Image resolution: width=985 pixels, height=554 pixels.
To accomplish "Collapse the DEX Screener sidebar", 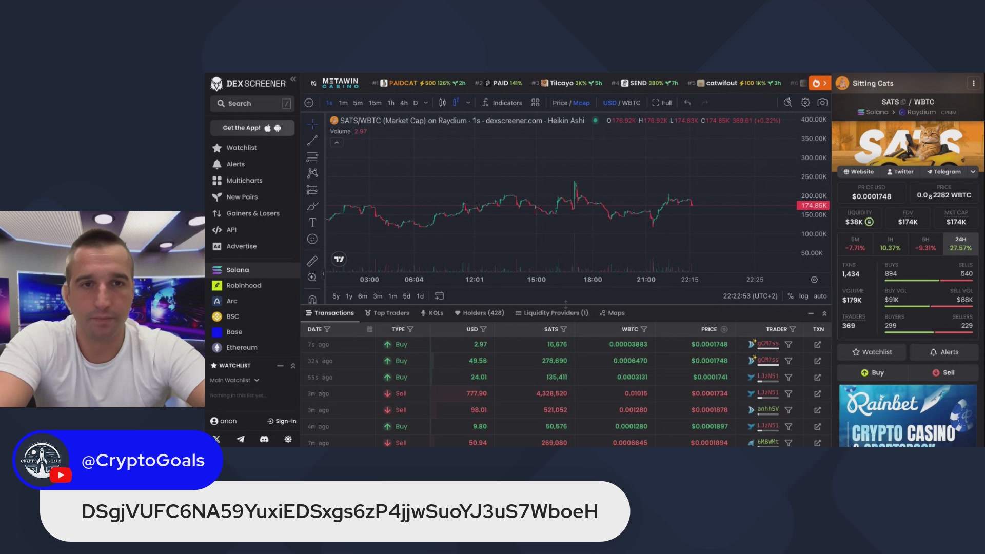I will pyautogui.click(x=293, y=79).
